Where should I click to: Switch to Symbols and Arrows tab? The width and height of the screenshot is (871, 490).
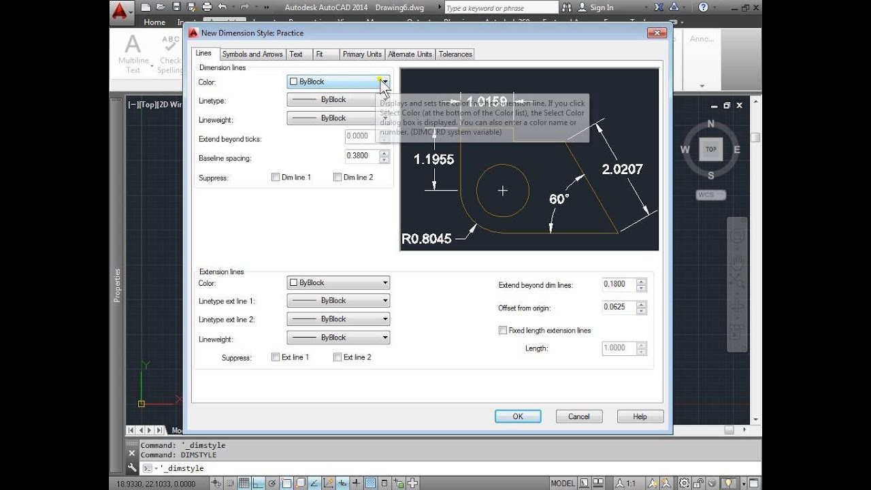coord(252,54)
